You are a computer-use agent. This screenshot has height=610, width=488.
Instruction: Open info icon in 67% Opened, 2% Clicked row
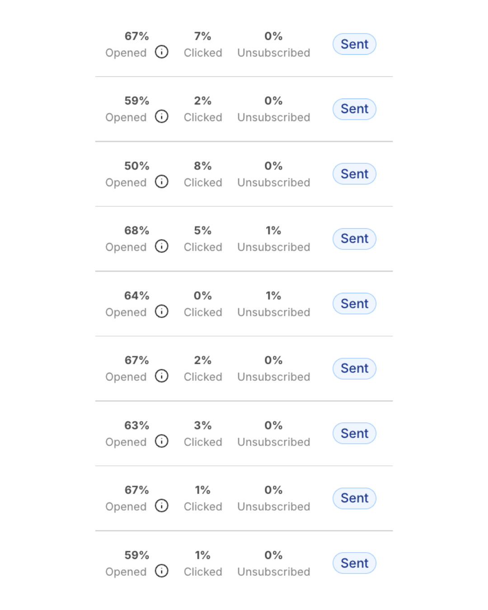coord(161,376)
